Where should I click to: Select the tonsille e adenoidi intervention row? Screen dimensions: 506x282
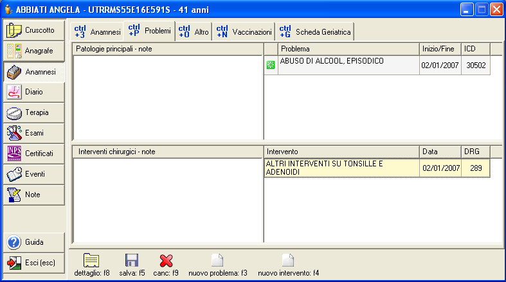tap(341, 168)
